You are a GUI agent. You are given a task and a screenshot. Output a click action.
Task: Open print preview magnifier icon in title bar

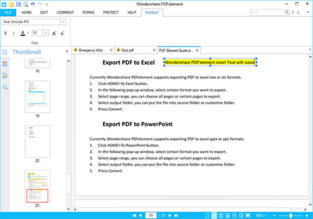25,4
